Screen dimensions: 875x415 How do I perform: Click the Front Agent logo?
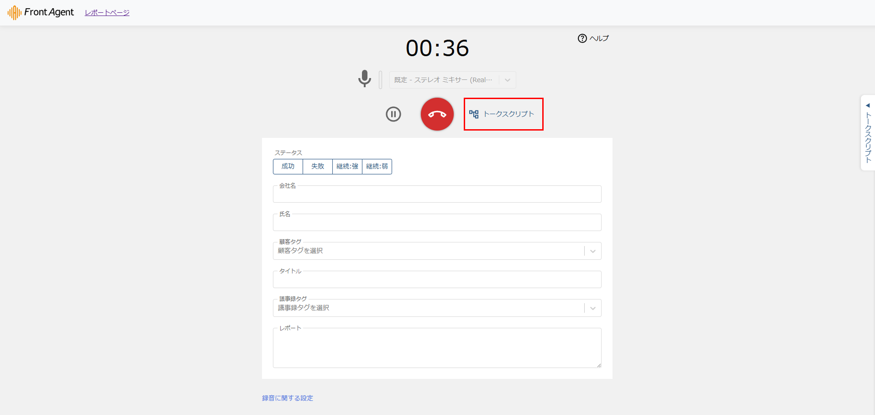click(x=40, y=12)
